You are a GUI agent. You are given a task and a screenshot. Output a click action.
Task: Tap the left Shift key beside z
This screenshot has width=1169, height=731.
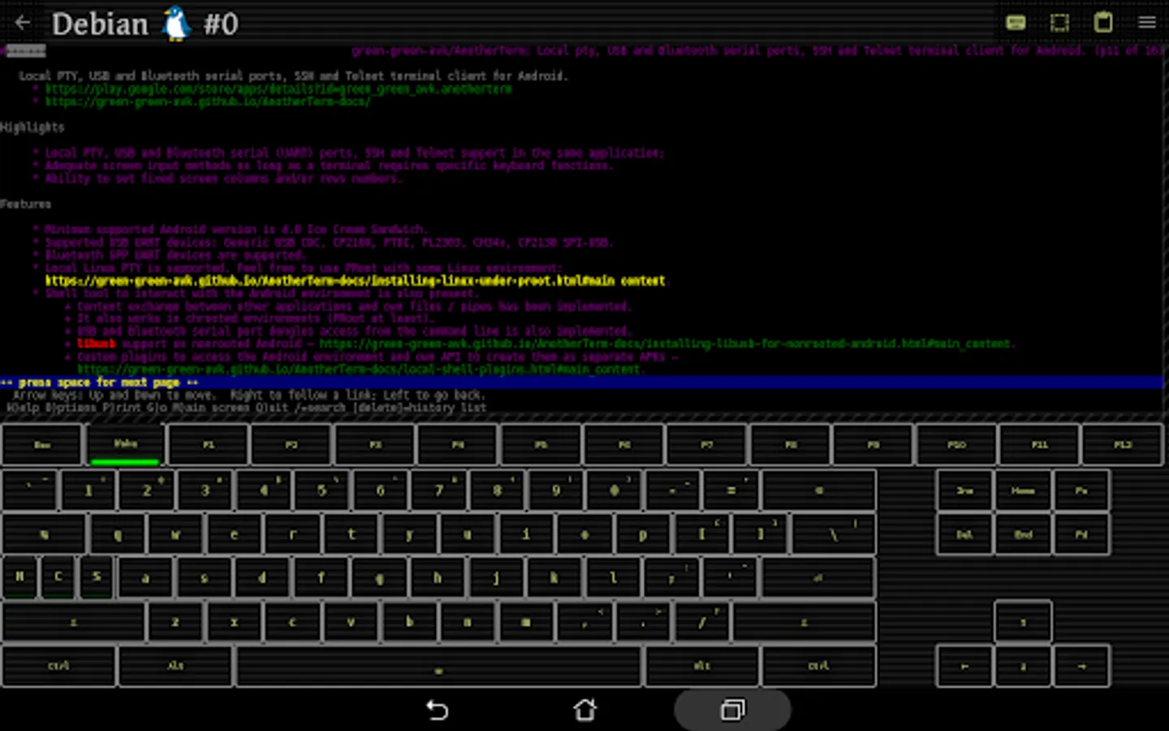(73, 622)
